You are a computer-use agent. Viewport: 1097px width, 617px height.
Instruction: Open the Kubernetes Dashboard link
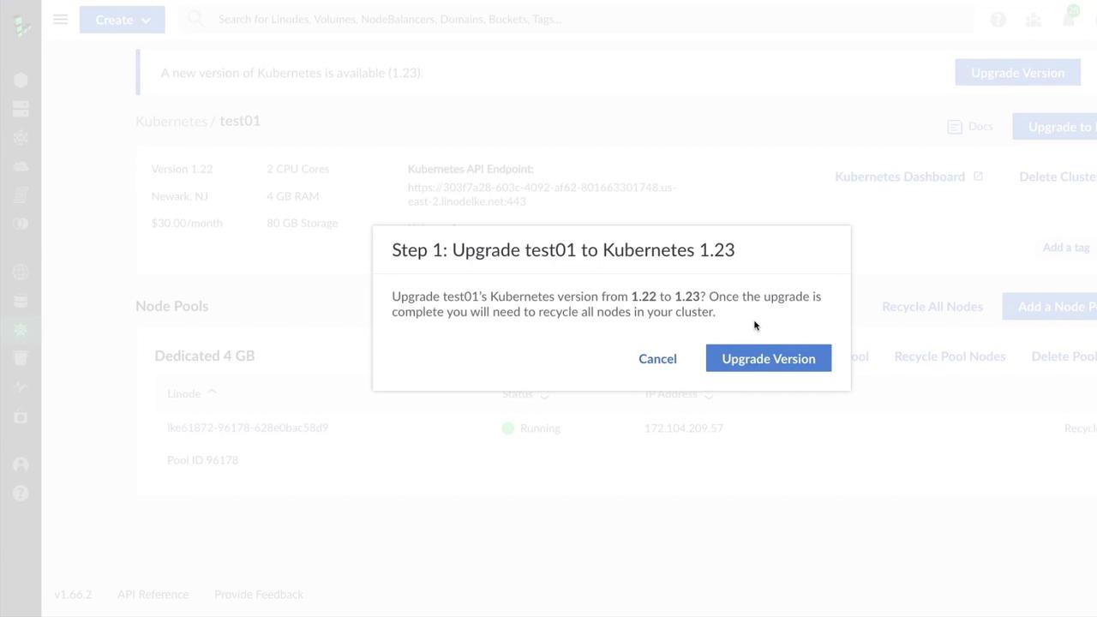[x=899, y=177]
